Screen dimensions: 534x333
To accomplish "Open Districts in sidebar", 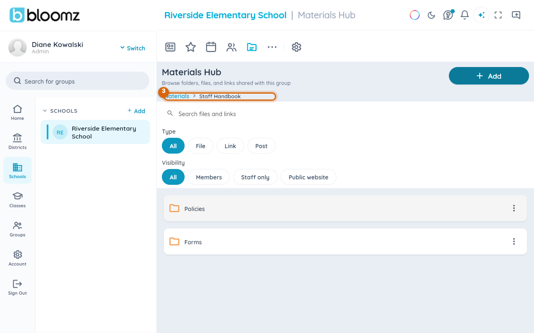I will (18, 142).
